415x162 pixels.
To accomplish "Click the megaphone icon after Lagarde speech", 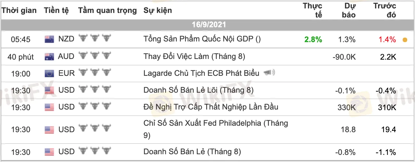I will click(270, 73).
